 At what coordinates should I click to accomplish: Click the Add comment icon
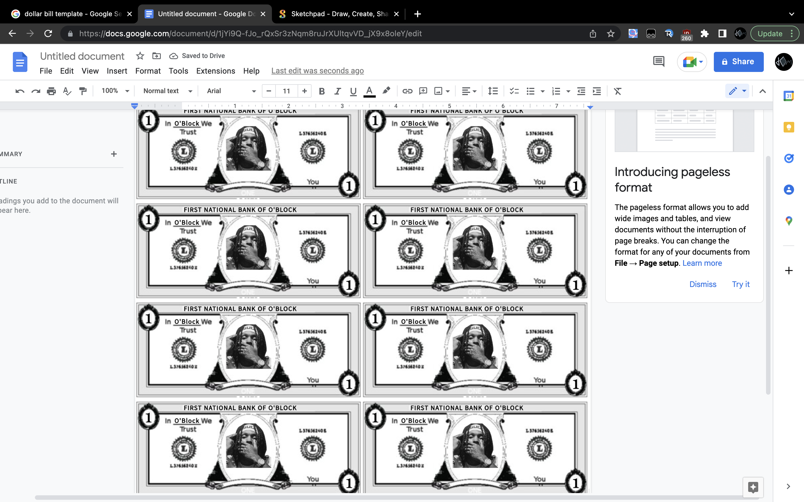pos(423,91)
